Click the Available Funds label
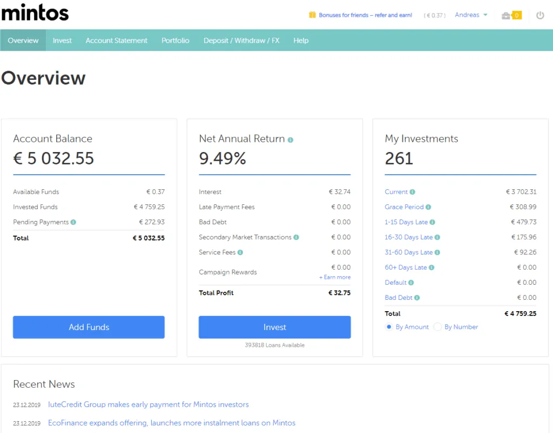The height and width of the screenshot is (433, 553). point(36,192)
